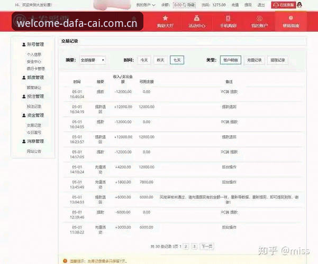Click the +3000.00 amount cell

pos(123,228)
